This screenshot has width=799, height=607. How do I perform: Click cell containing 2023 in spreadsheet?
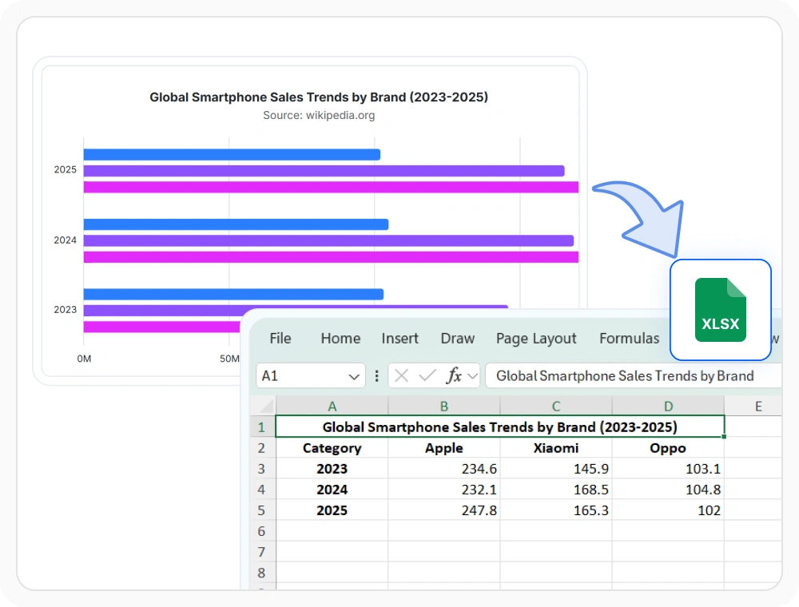coord(332,469)
